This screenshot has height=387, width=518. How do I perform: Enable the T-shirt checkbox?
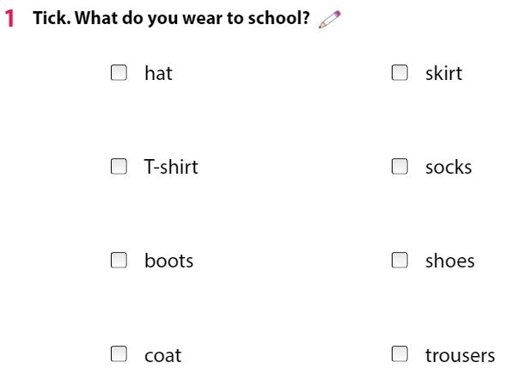point(119,166)
